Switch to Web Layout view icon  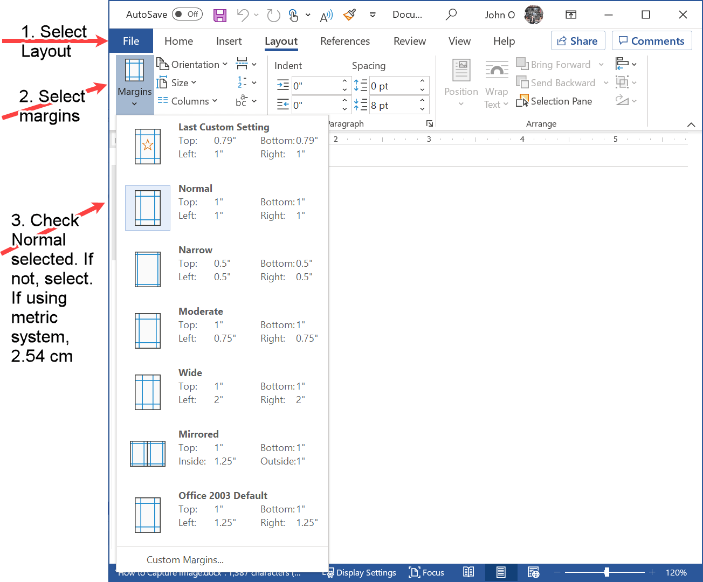[x=533, y=572]
